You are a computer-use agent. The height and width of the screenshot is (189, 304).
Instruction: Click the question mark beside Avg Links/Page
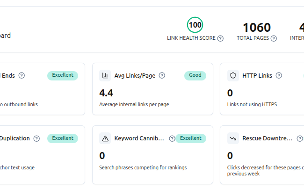(x=162, y=75)
